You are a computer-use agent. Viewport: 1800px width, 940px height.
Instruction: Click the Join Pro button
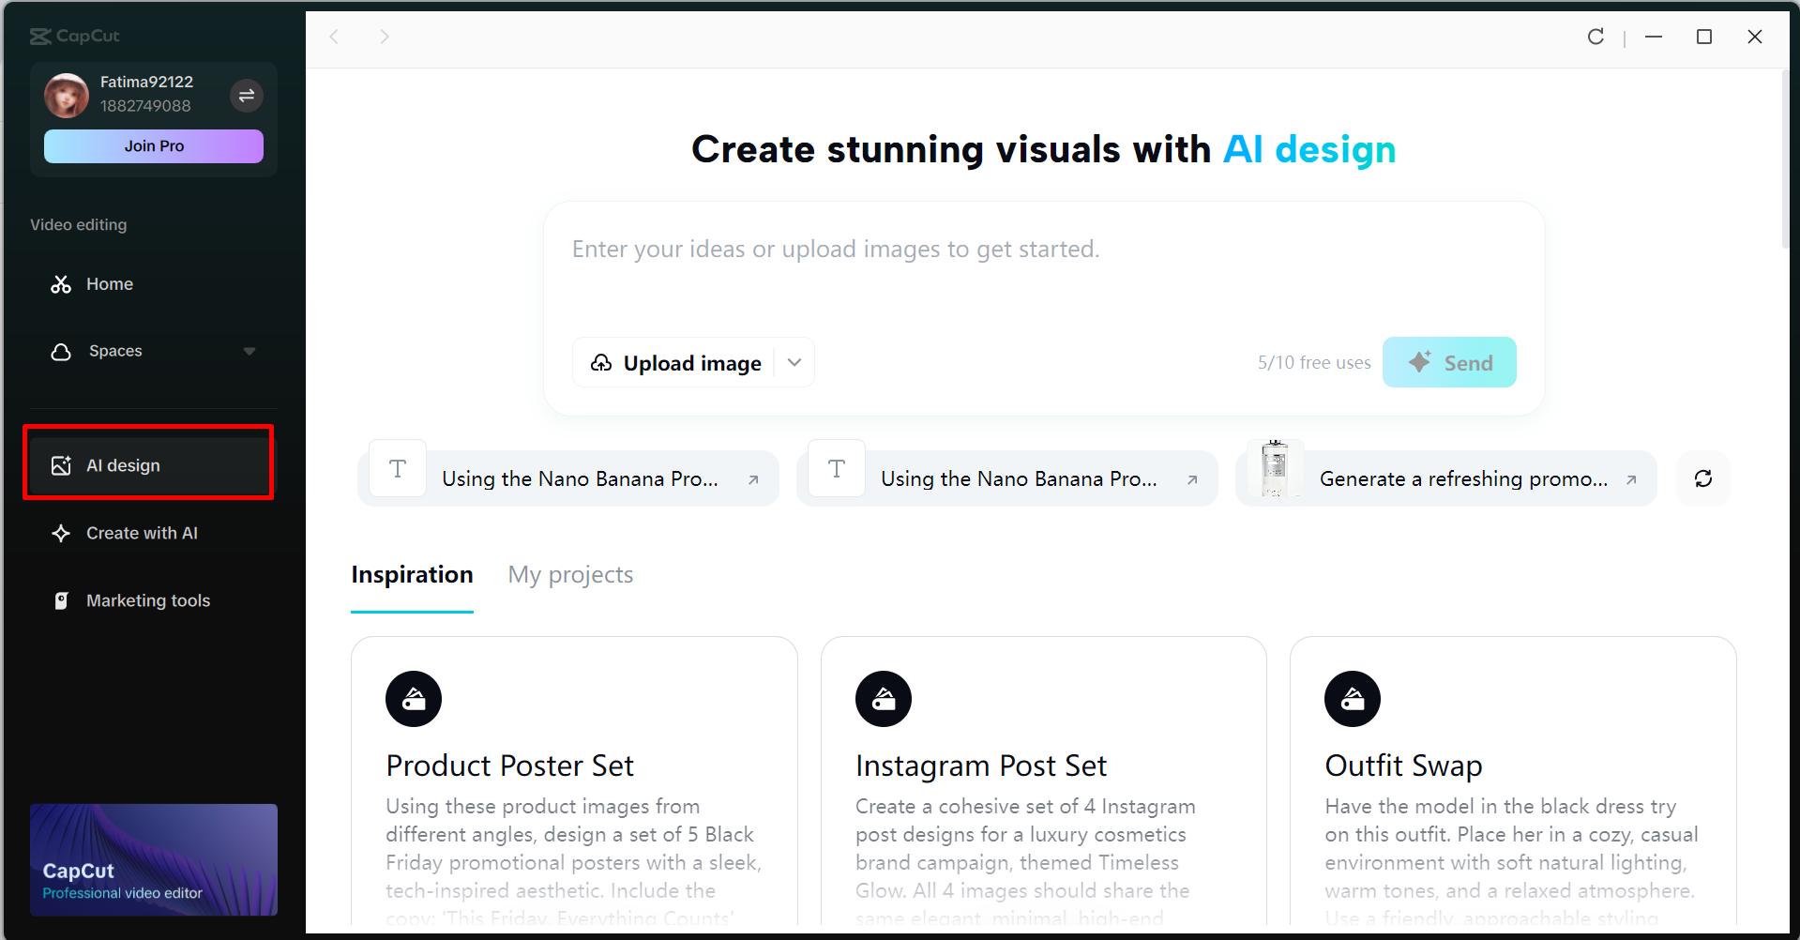click(153, 145)
